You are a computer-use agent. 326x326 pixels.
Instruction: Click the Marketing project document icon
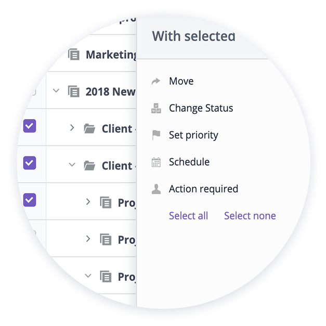tap(74, 55)
